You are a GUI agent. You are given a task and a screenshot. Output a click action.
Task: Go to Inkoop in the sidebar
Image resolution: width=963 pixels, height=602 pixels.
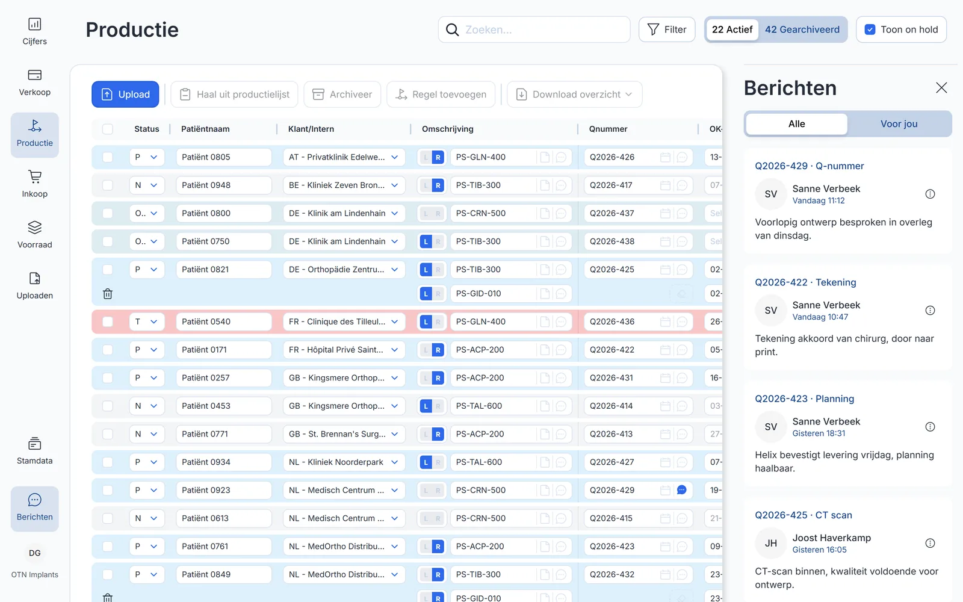[34, 185]
